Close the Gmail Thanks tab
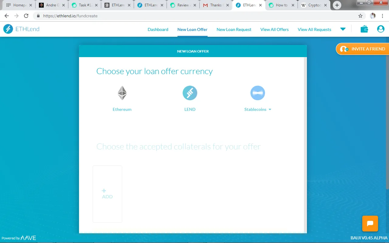The height and width of the screenshot is (243, 389). click(x=227, y=5)
